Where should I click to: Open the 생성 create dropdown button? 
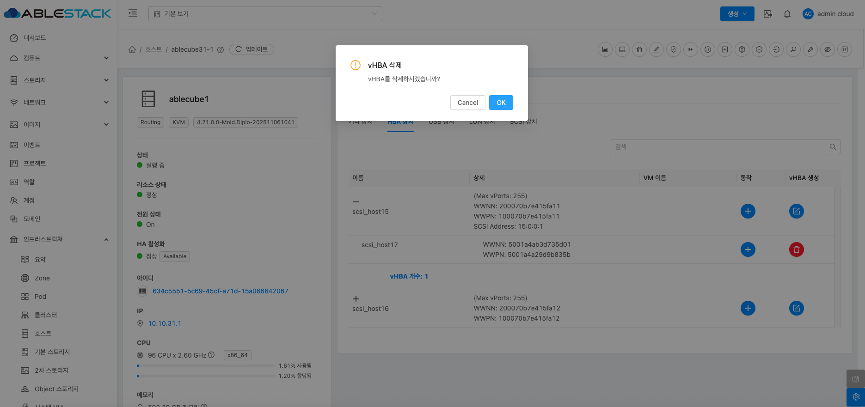point(737,14)
